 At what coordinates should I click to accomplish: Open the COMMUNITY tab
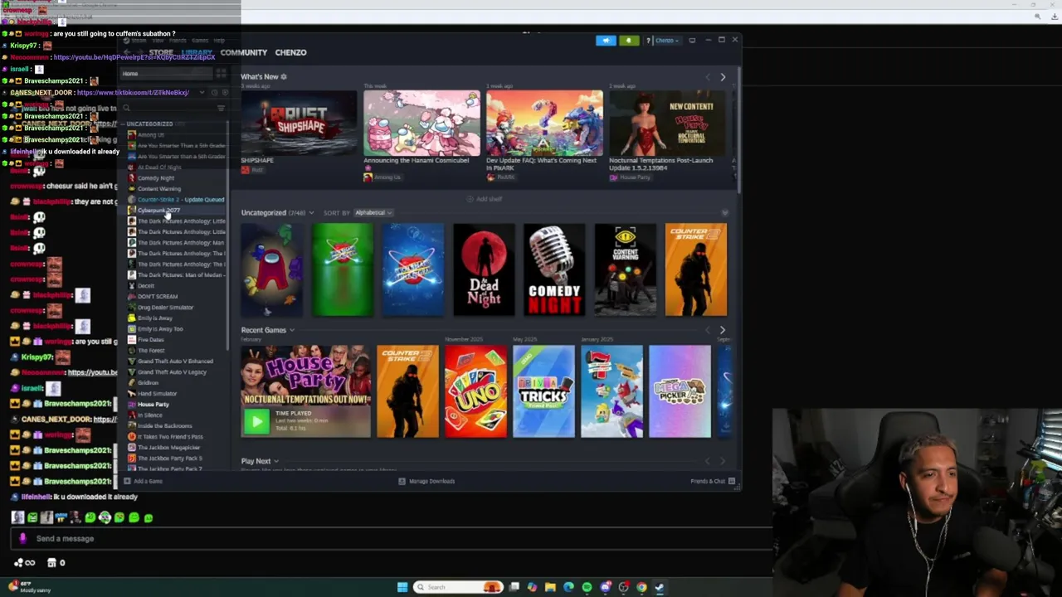243,52
